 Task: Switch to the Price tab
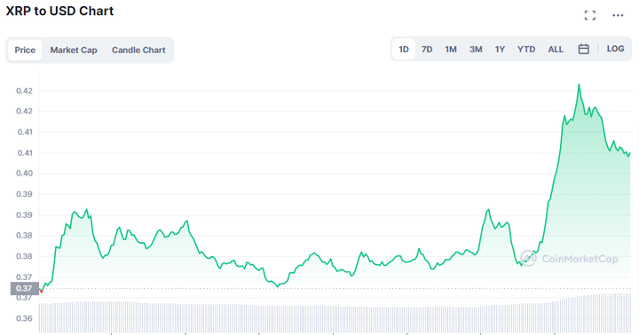(x=25, y=50)
